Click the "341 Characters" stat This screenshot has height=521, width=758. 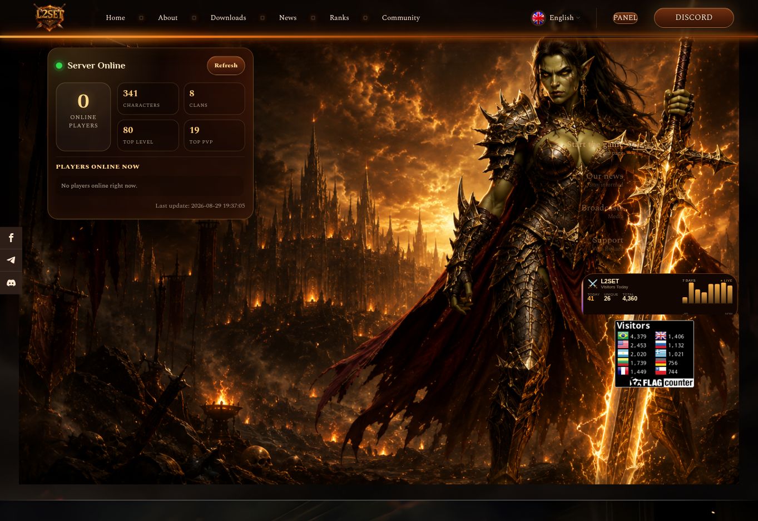tap(148, 99)
